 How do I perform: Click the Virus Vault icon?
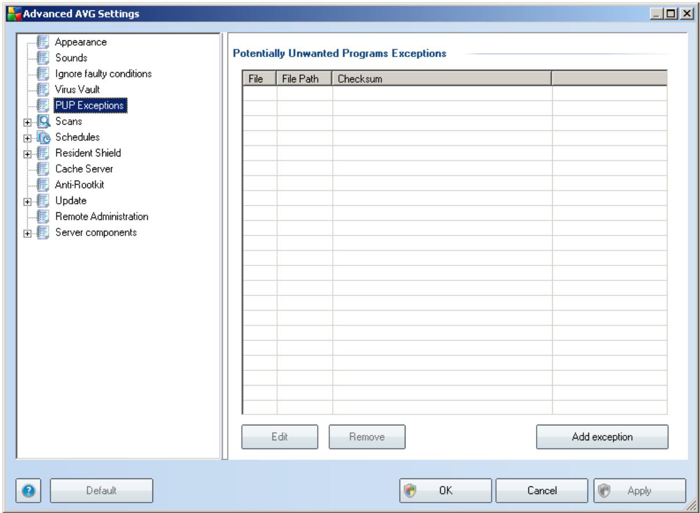point(42,89)
